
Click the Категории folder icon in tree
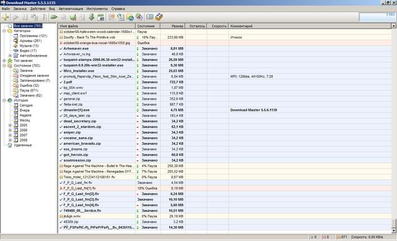tap(10, 31)
